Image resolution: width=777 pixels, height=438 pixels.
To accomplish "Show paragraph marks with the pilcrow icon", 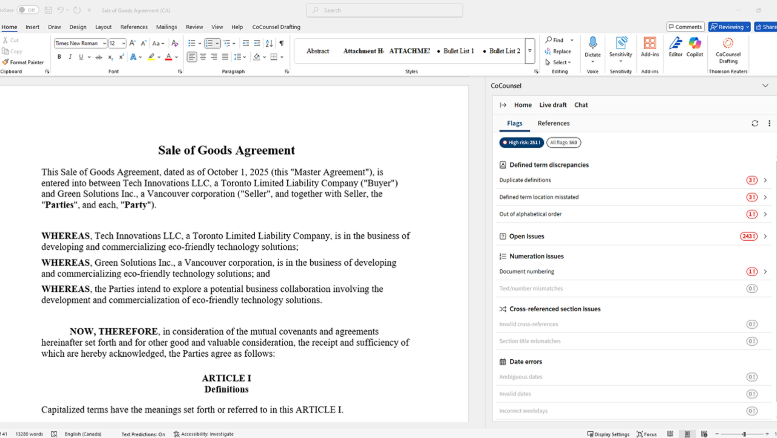I will (282, 43).
